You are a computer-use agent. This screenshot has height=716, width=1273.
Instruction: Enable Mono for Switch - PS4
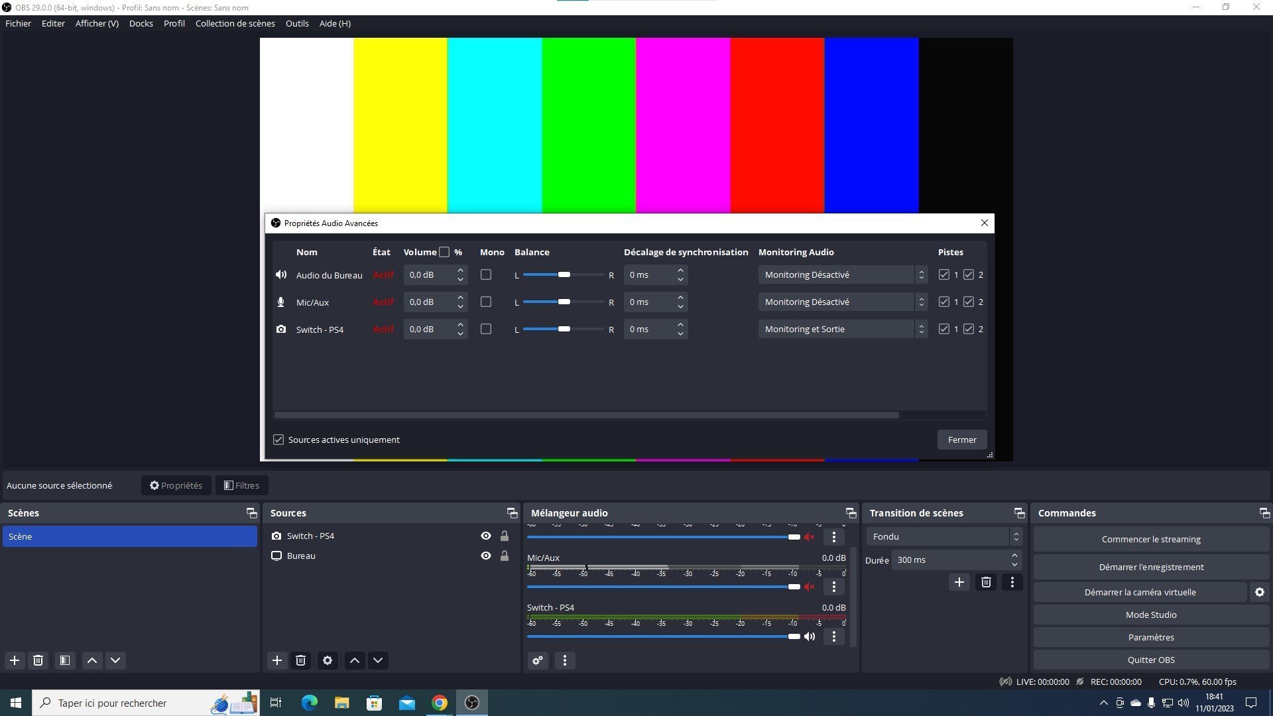[x=486, y=329]
